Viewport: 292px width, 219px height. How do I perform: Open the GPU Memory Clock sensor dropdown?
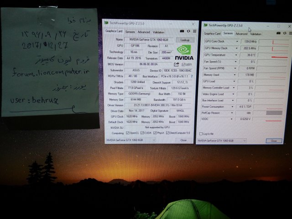point(237,48)
